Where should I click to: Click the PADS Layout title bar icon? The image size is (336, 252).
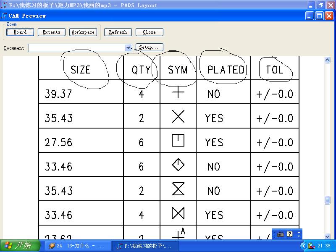click(4, 5)
